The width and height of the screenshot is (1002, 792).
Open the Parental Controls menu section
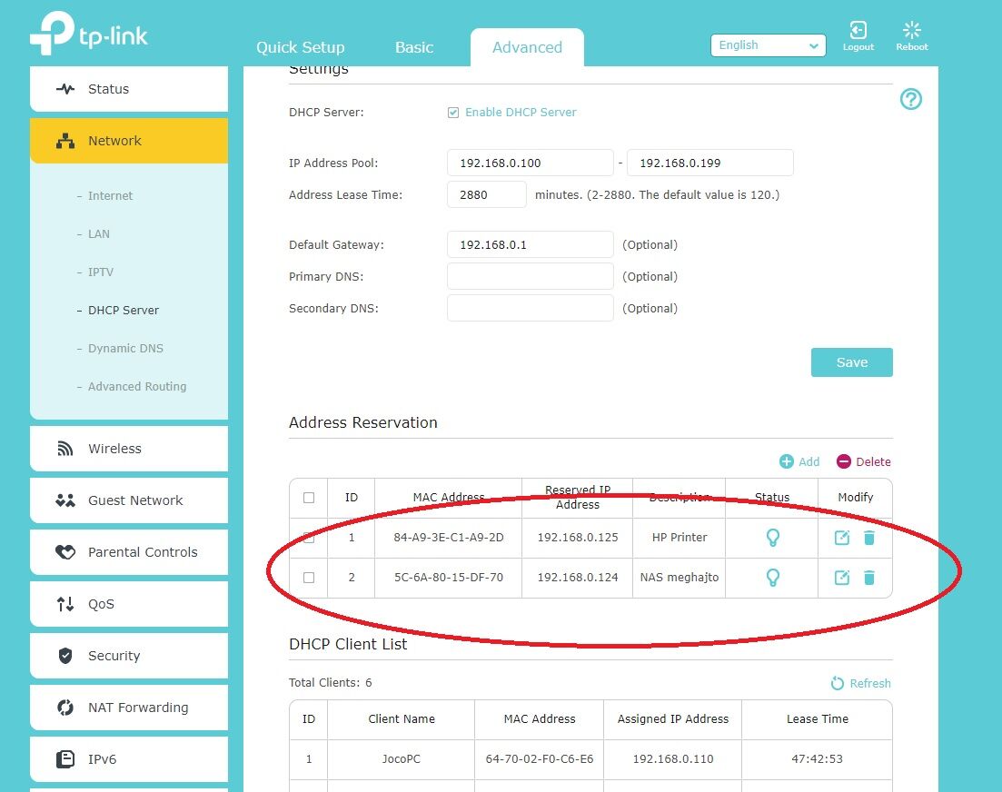point(129,552)
